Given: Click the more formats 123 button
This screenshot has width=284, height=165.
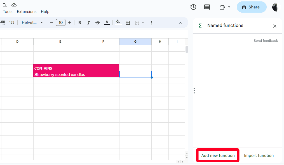Looking at the screenshot, I should (x=12, y=23).
